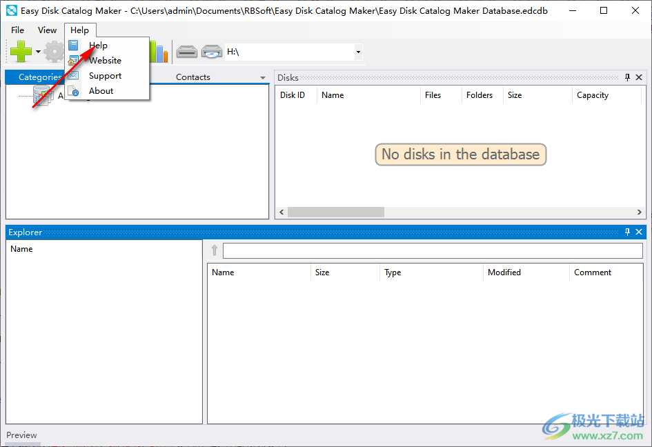Click the hard drive toolbar icon

pyautogui.click(x=187, y=52)
